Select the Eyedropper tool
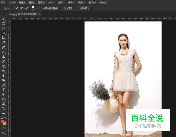The image size is (176, 137). (3, 42)
